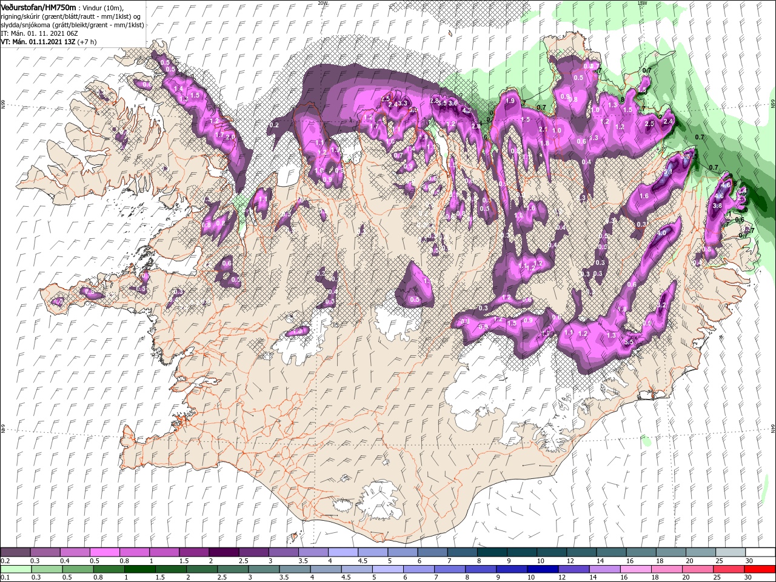Pick lower legend pink swatch for 20–25
Screen dimensions: 776x582
pos(697,569)
